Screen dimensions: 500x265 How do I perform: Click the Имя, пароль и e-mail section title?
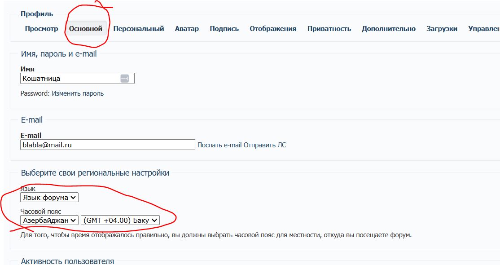click(59, 54)
